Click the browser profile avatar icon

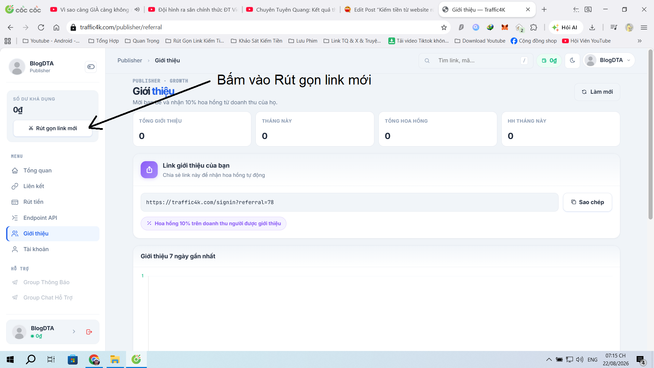pos(629,27)
